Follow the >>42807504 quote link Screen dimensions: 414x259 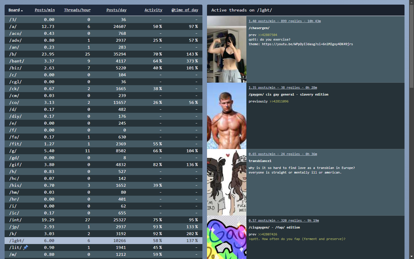pyautogui.click(x=268, y=35)
